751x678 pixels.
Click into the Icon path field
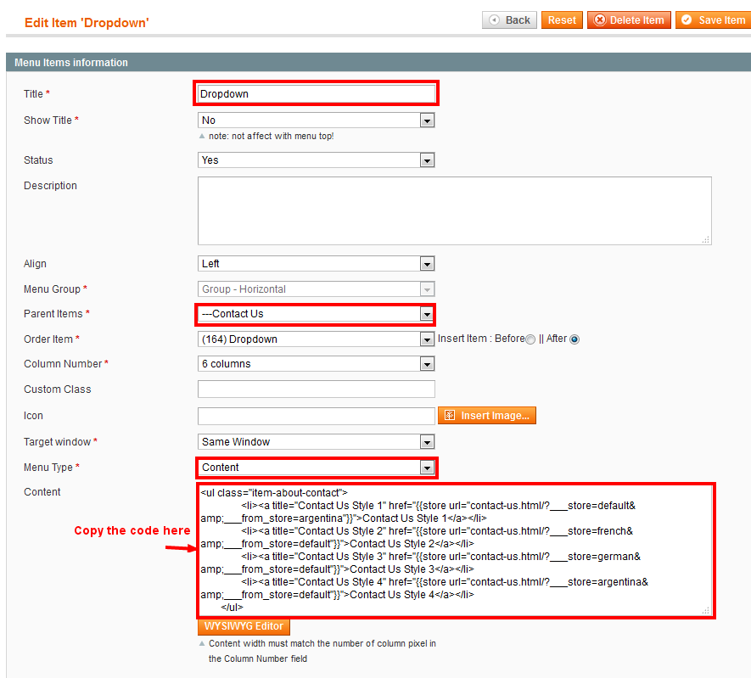coord(317,416)
